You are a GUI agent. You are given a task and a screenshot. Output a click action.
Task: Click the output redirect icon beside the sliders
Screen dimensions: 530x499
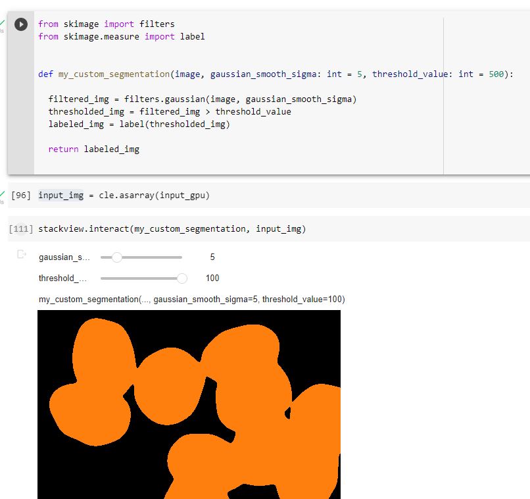pos(20,253)
